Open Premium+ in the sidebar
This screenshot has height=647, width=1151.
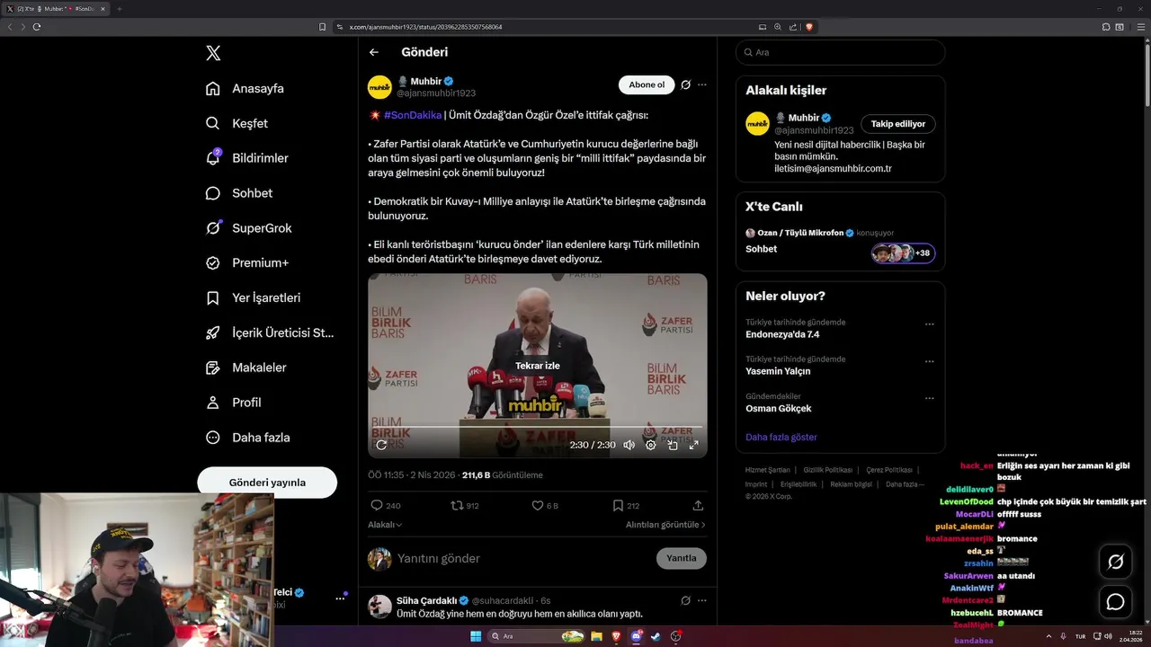point(247,263)
